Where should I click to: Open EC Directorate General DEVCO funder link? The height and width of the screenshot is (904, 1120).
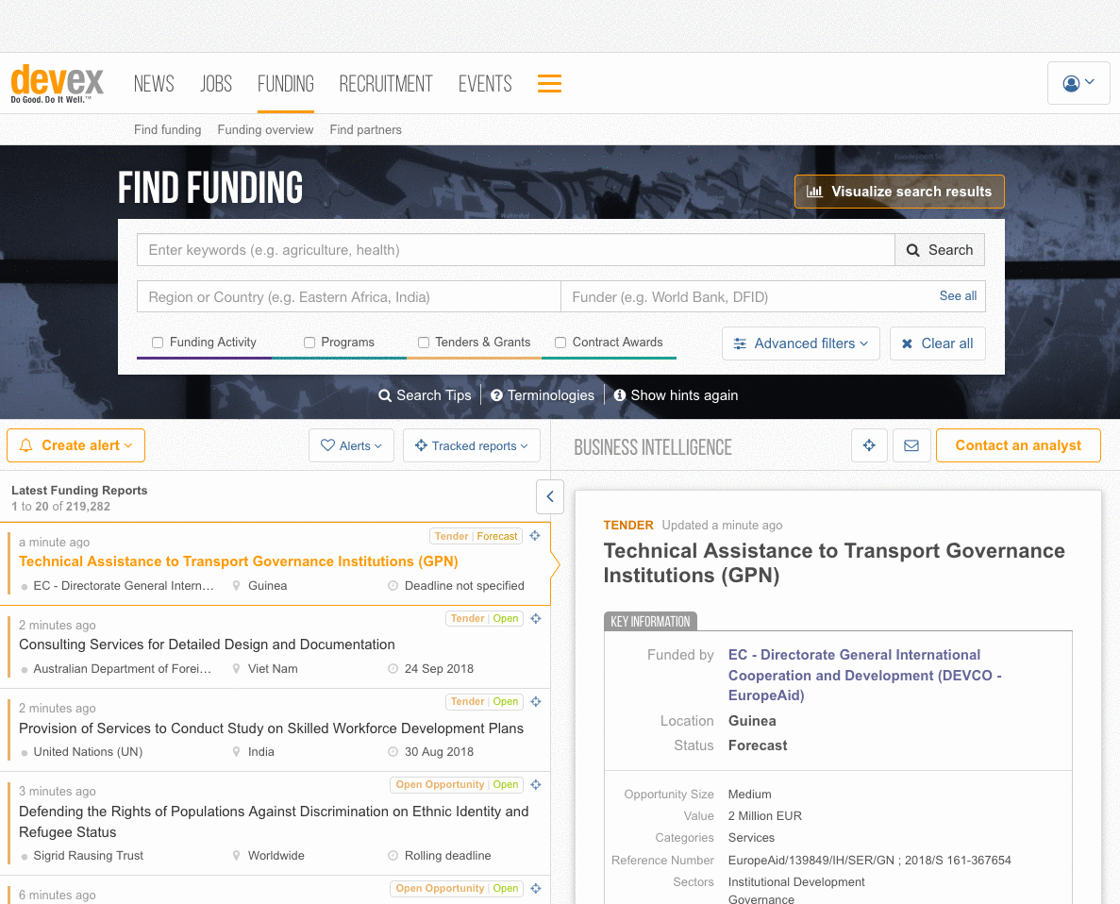pyautogui.click(x=864, y=676)
